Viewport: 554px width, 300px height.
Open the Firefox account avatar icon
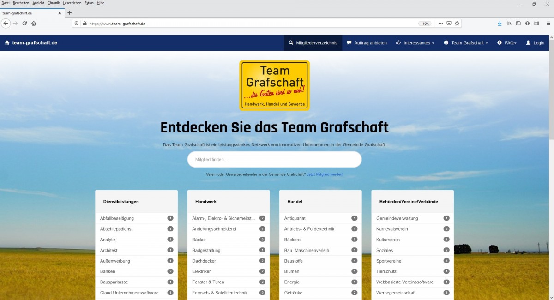click(527, 24)
